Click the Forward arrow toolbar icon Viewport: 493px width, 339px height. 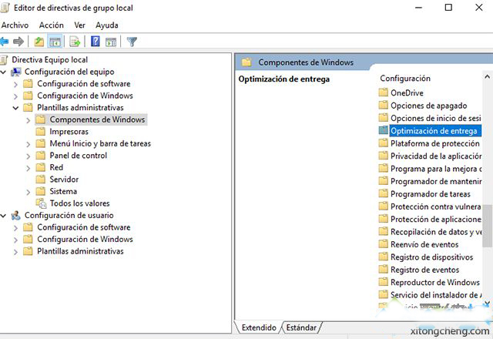pyautogui.click(x=18, y=41)
